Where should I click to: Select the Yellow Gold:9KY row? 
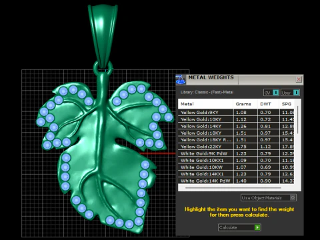click(x=236, y=112)
